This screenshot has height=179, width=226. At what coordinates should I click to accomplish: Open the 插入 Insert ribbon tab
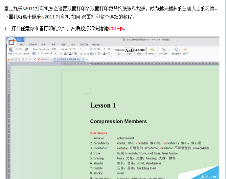pyautogui.click(x=22, y=44)
